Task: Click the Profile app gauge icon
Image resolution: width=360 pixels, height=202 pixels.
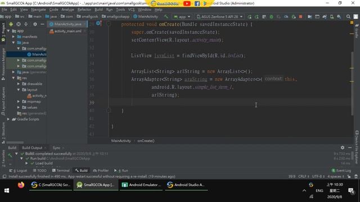Action: click(x=286, y=17)
